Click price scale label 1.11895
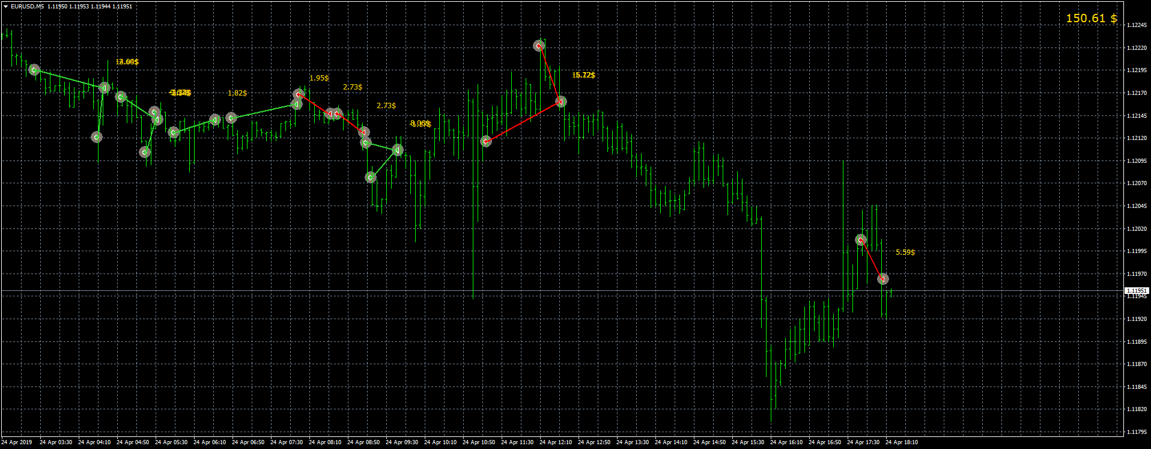Image resolution: width=1151 pixels, height=449 pixels. click(x=1137, y=342)
